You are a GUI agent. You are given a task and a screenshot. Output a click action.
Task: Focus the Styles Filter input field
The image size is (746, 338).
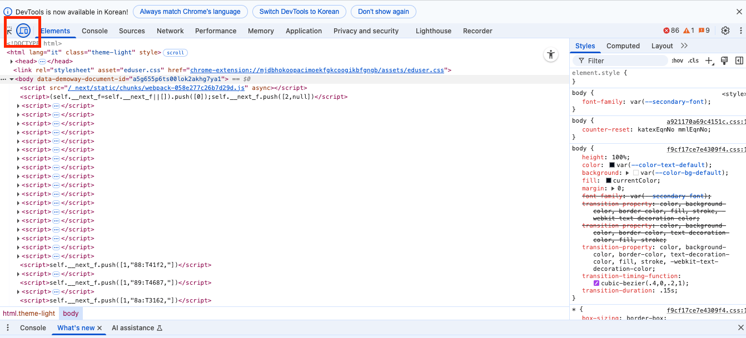[620, 60]
